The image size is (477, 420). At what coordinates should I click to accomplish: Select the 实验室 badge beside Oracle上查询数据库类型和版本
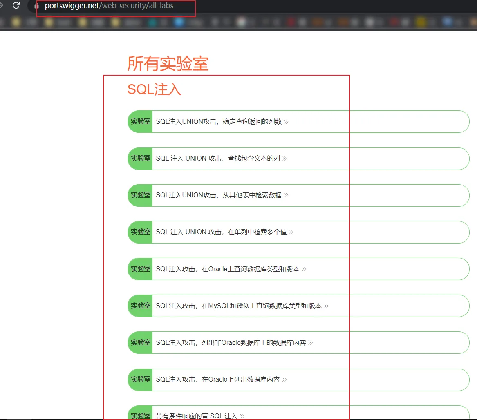(x=140, y=269)
